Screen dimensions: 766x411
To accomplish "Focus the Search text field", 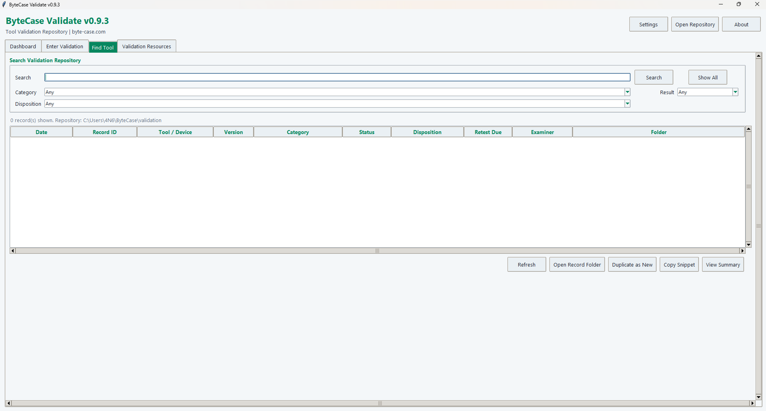I will click(x=337, y=77).
